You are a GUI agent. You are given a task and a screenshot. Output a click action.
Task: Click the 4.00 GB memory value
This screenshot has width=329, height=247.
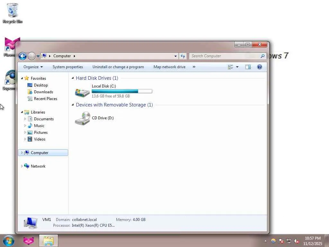(139, 220)
